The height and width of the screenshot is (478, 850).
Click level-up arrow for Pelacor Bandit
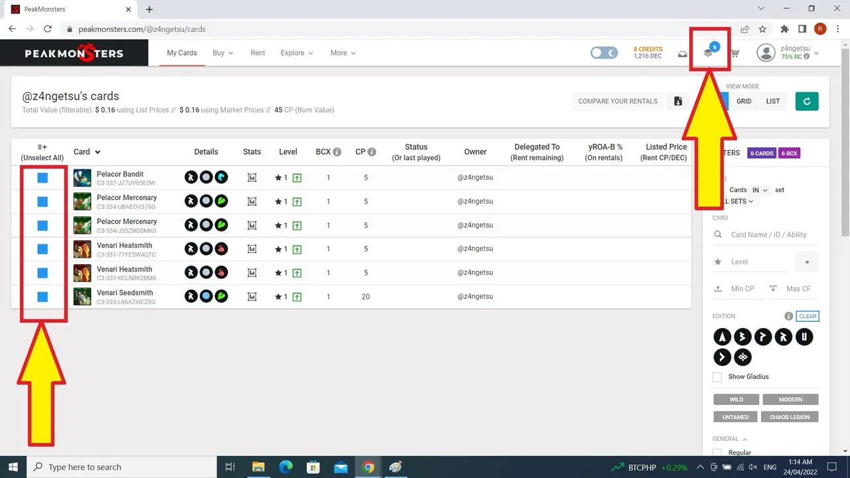click(297, 178)
